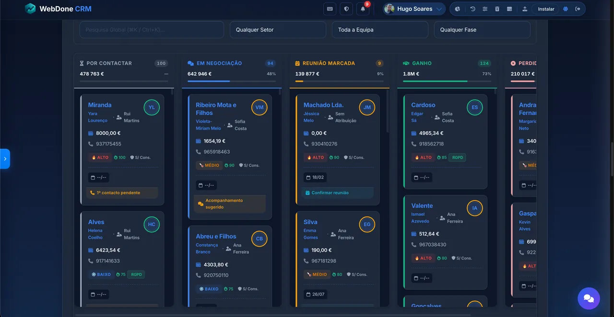This screenshot has height=317, width=614.
Task: Click the trash archive icon in toolbar
Action: (497, 9)
